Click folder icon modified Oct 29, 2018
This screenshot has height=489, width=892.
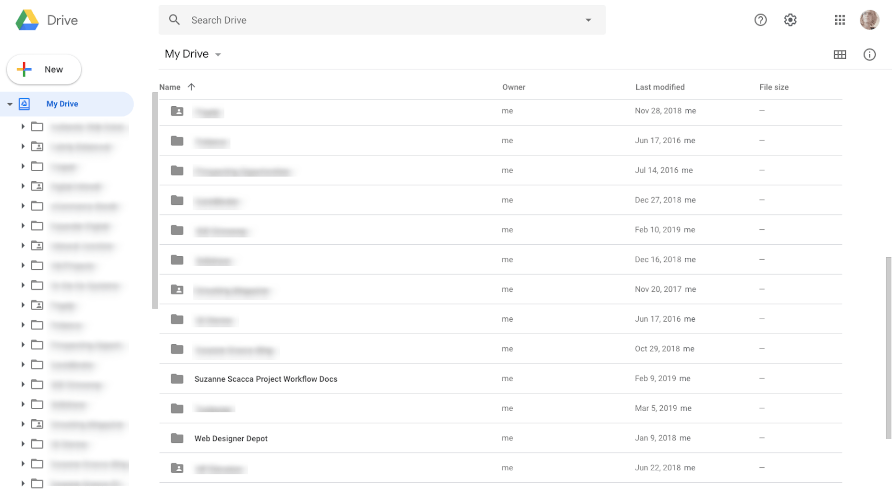coord(177,349)
